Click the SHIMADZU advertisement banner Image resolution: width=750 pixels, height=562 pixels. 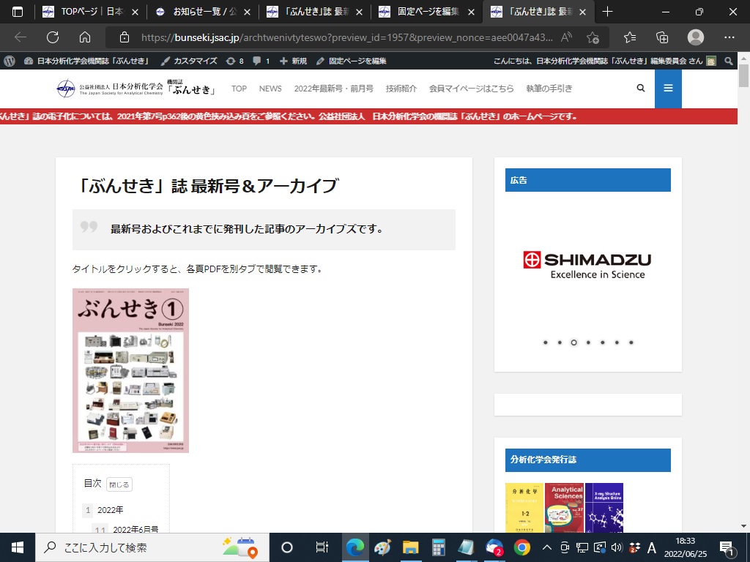(588, 266)
